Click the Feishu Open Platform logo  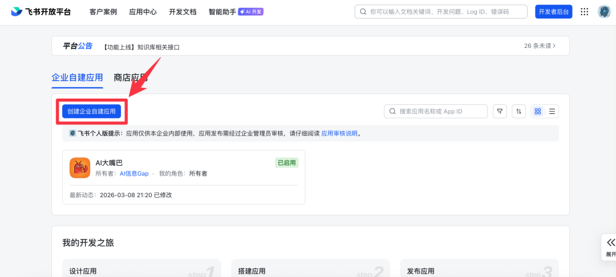(x=40, y=12)
